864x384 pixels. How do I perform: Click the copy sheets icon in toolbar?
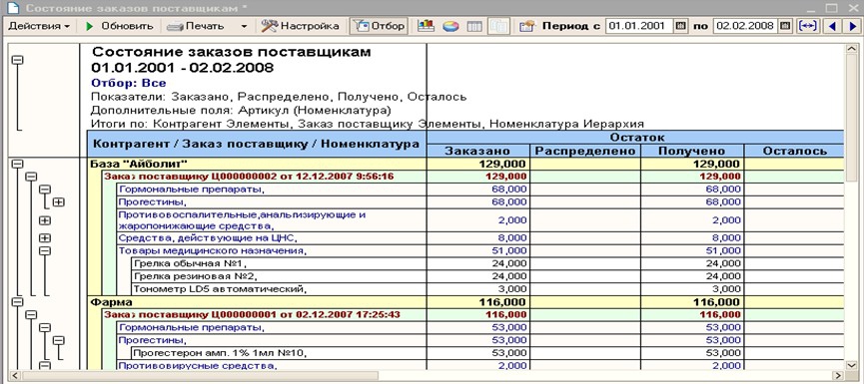coord(498,26)
